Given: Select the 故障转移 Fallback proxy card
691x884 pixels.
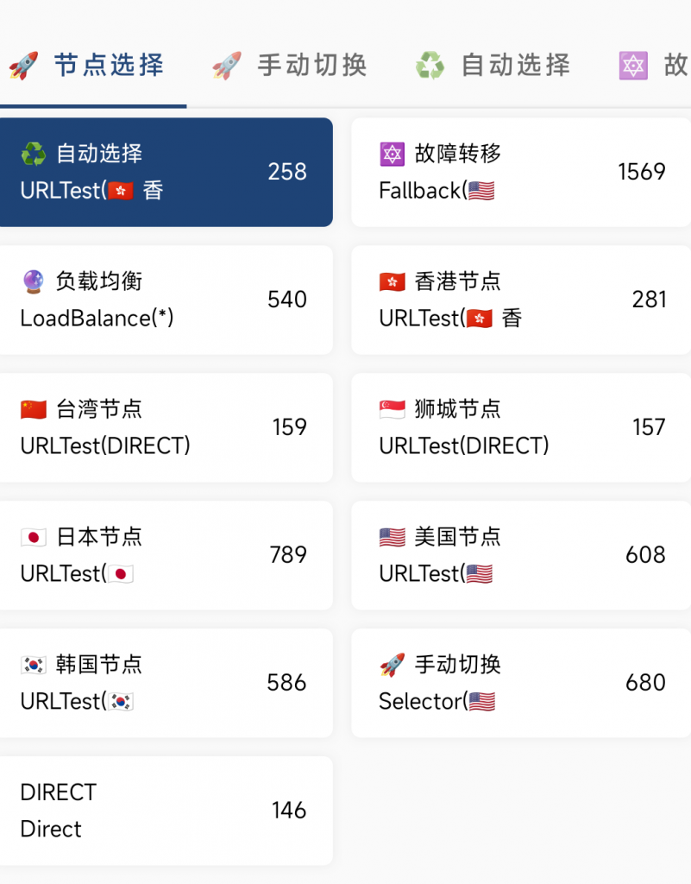Looking at the screenshot, I should pos(521,172).
